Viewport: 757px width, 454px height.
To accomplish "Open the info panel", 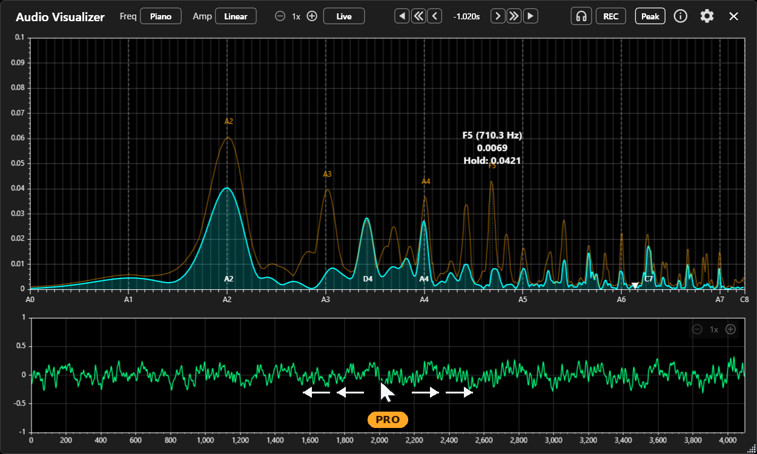I will pos(680,16).
